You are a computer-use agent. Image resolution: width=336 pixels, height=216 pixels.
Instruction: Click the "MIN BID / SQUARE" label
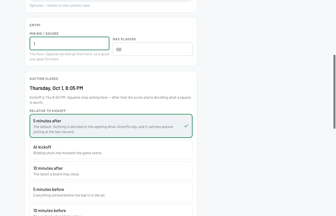(44, 34)
